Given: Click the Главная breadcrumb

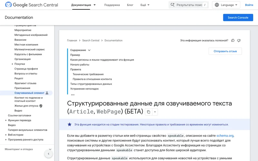Looking at the screenshot, I should pyautogui.click(x=72, y=41).
